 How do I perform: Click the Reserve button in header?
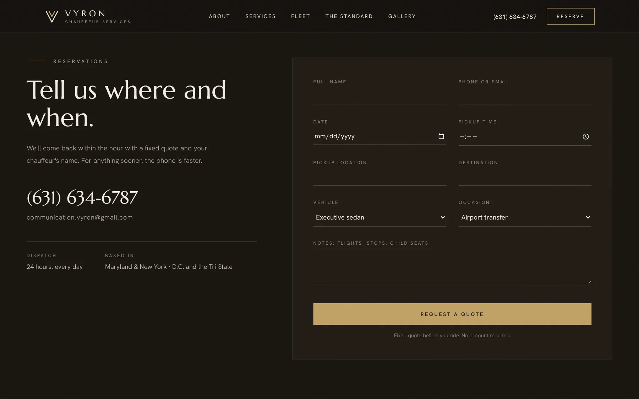pos(570,16)
